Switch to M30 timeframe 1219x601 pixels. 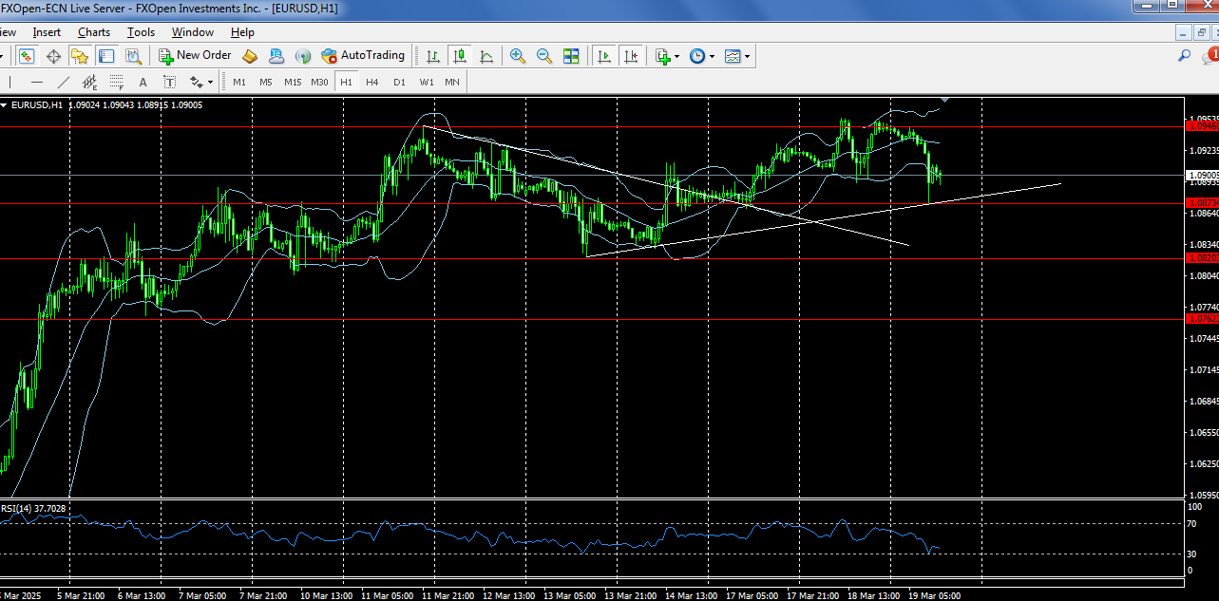(319, 82)
